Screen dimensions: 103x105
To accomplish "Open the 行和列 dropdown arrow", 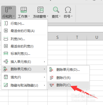I will [x=14, y=16].
